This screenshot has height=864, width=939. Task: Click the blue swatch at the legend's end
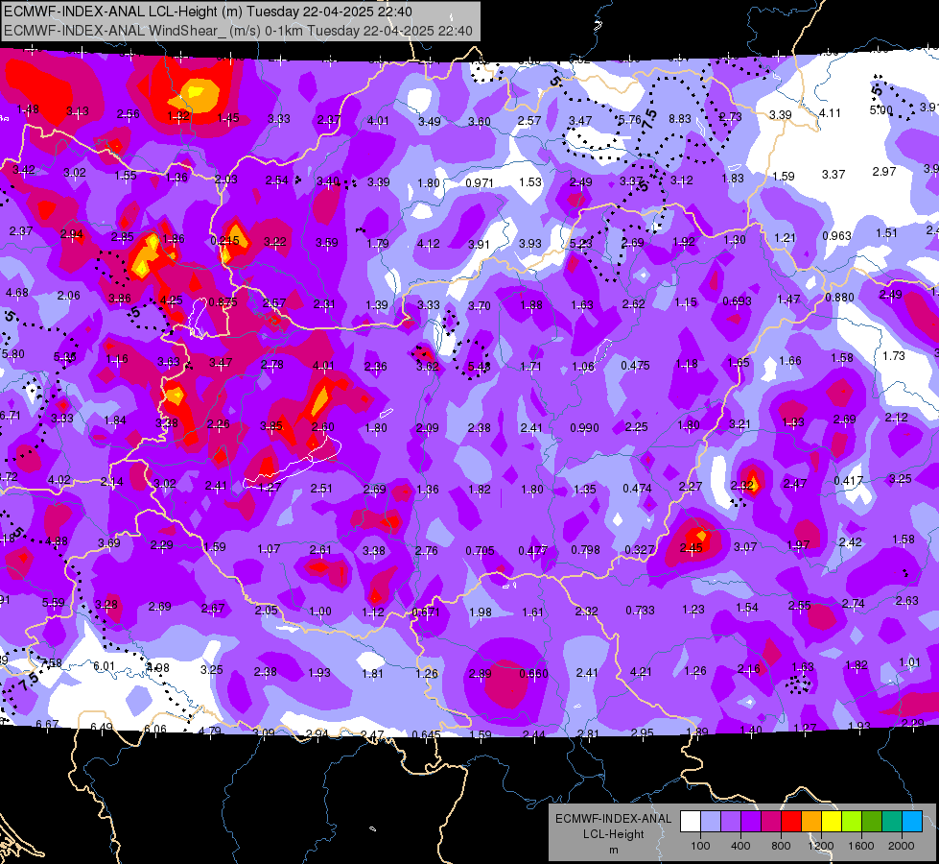[x=912, y=822]
